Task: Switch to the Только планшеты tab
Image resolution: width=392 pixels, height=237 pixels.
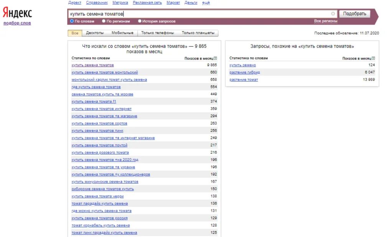Action: (x=198, y=33)
